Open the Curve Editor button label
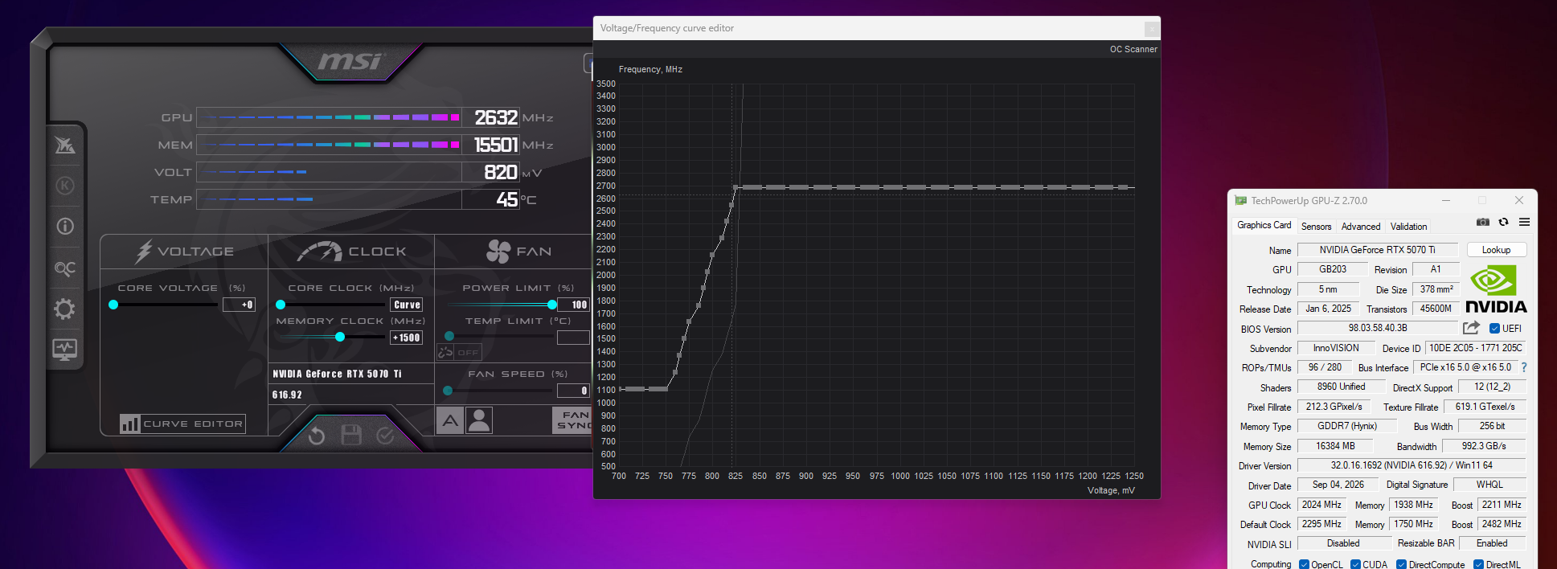 [x=193, y=424]
